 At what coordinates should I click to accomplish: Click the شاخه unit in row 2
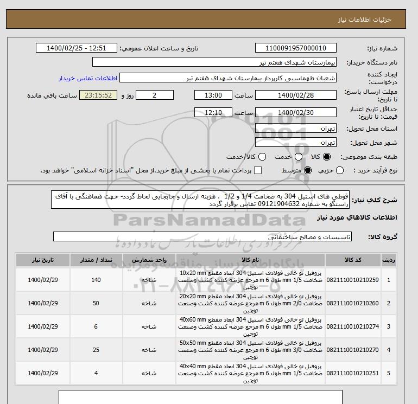click(149, 303)
